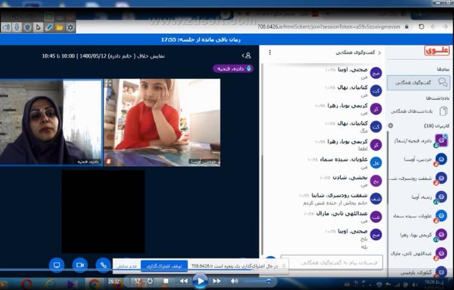454x290 pixels.
Task: Click the Opera icon in the recorded taskbar
Action: tap(27, 285)
